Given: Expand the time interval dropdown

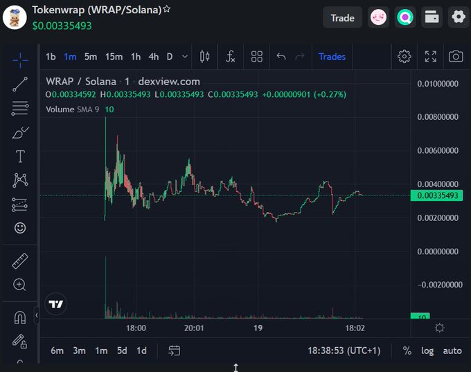Looking at the screenshot, I should pyautogui.click(x=185, y=57).
